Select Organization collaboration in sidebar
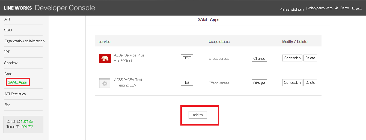Screen dimensions: 366x140 tap(25, 41)
